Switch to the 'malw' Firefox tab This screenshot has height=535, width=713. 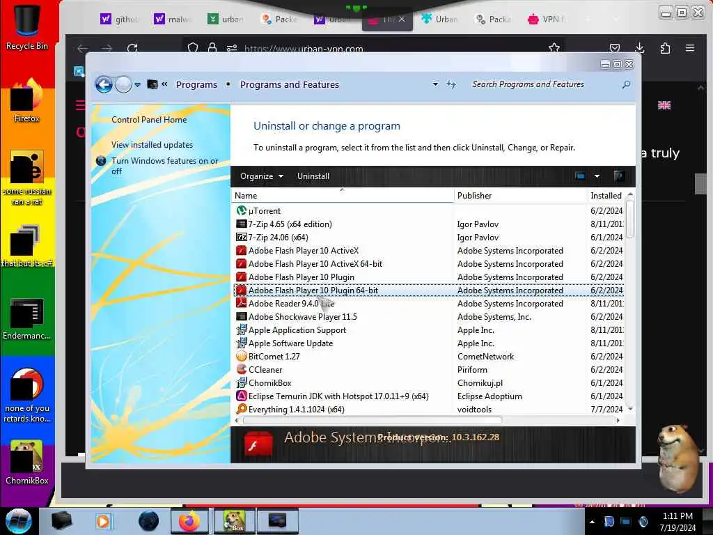tap(173, 19)
